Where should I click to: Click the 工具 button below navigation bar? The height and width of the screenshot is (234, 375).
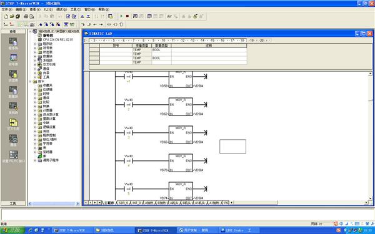click(x=13, y=203)
